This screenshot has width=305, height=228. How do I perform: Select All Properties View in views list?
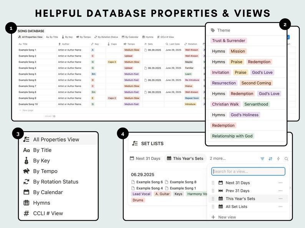click(58, 140)
